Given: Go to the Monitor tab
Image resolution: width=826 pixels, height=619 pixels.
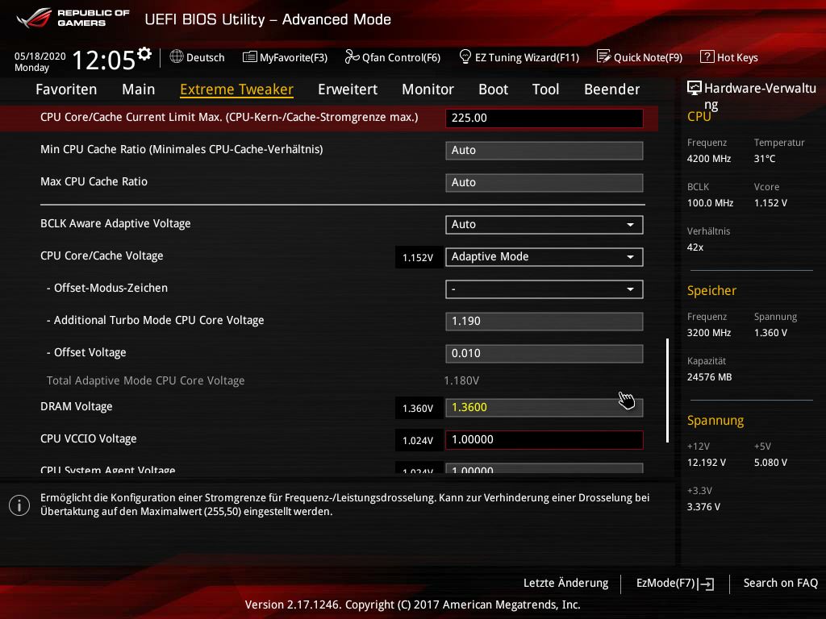Looking at the screenshot, I should click(428, 89).
